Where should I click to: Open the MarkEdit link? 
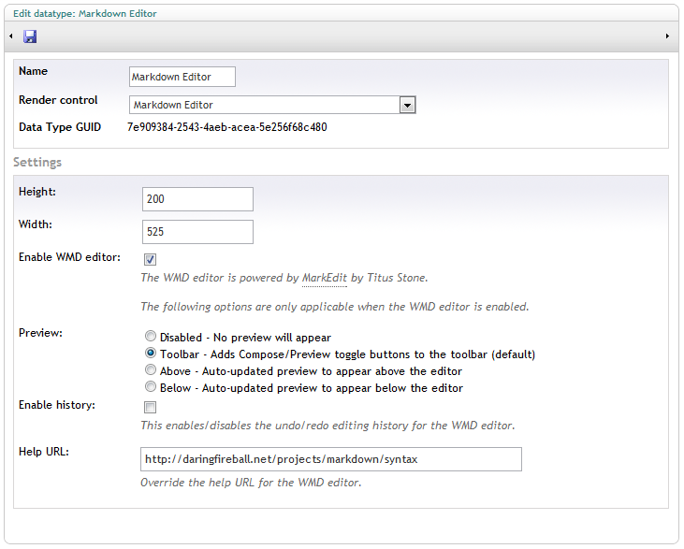tap(325, 278)
